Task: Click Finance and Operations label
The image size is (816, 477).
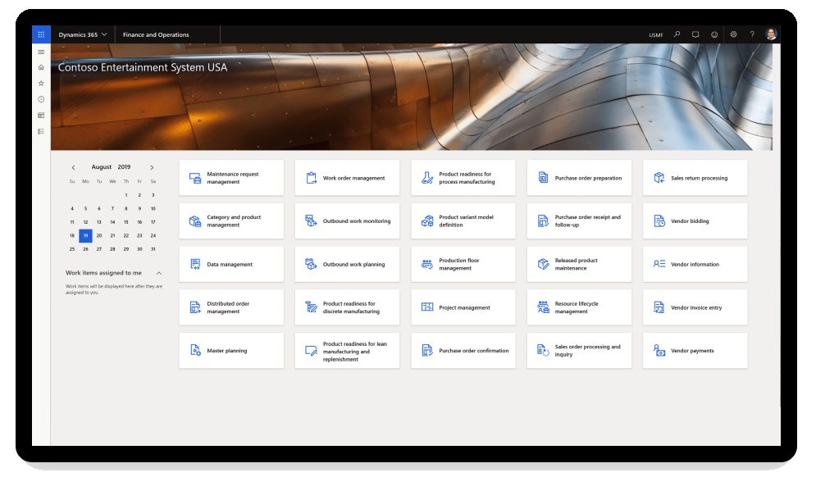Action: pyautogui.click(x=156, y=35)
